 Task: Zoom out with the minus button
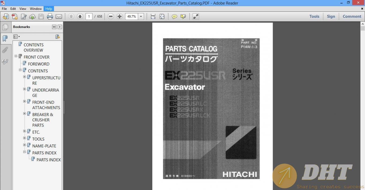coord(111,17)
